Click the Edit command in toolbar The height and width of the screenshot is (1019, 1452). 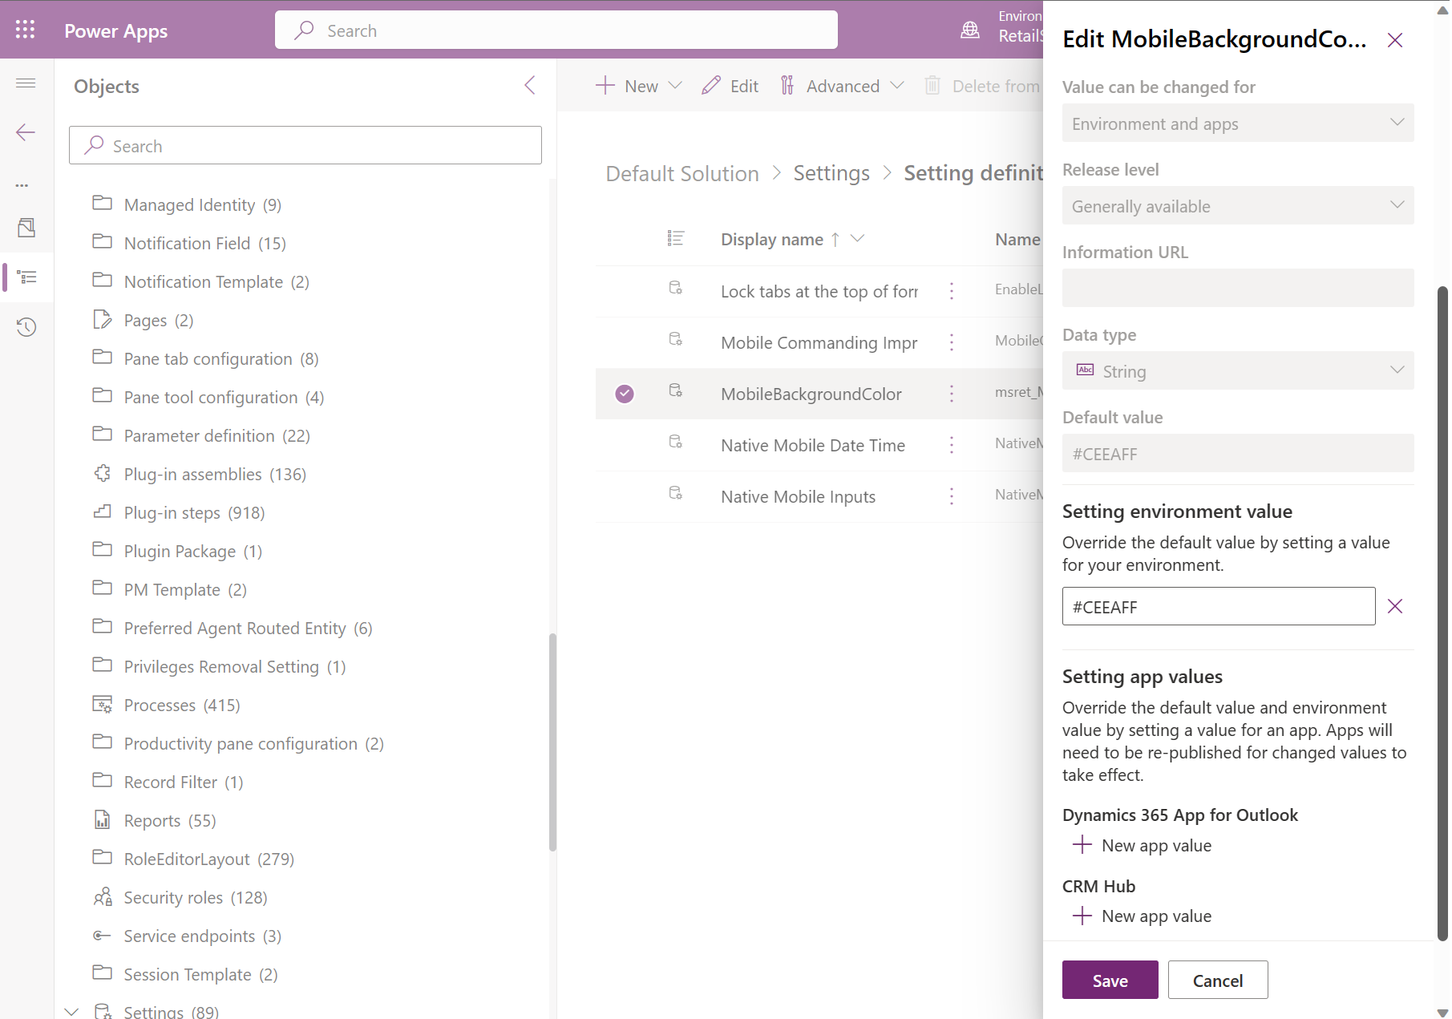pos(730,86)
